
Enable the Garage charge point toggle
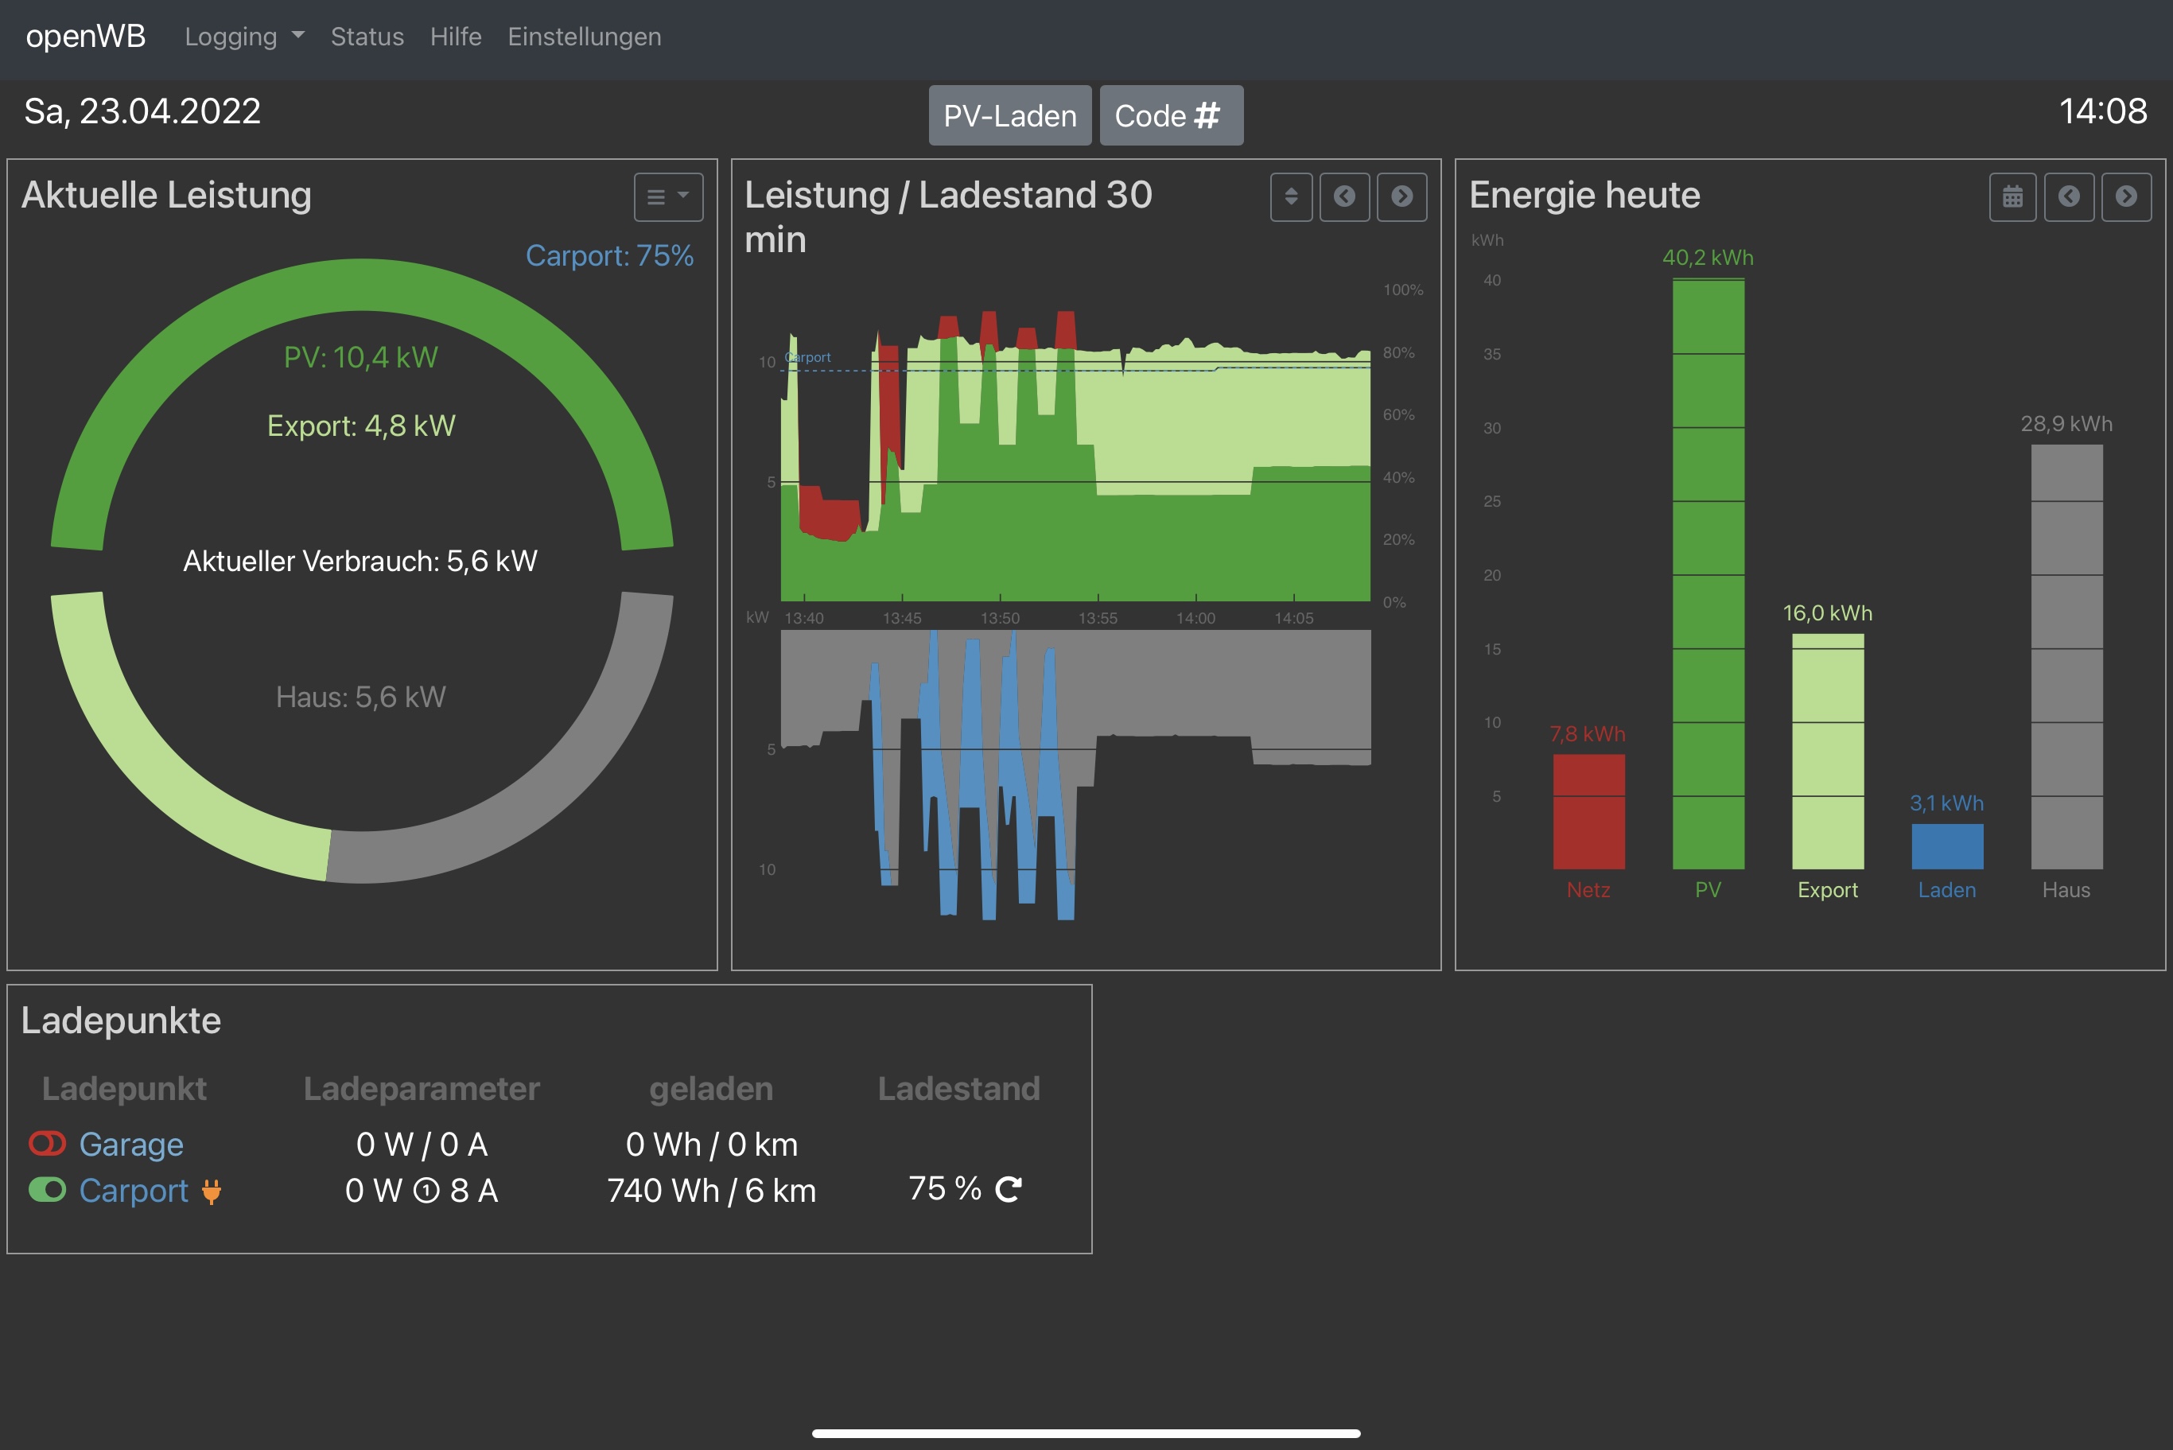47,1144
